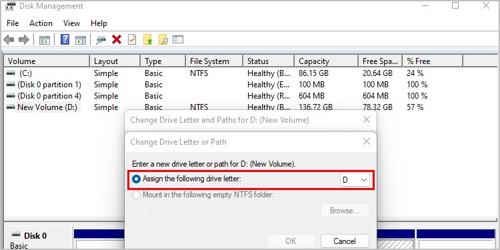Click drive icon beside New Volume (D:)
500x250 pixels.
pos(11,107)
